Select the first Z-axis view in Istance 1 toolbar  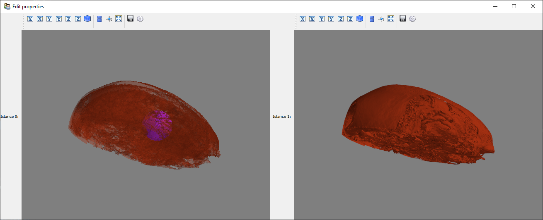341,19
